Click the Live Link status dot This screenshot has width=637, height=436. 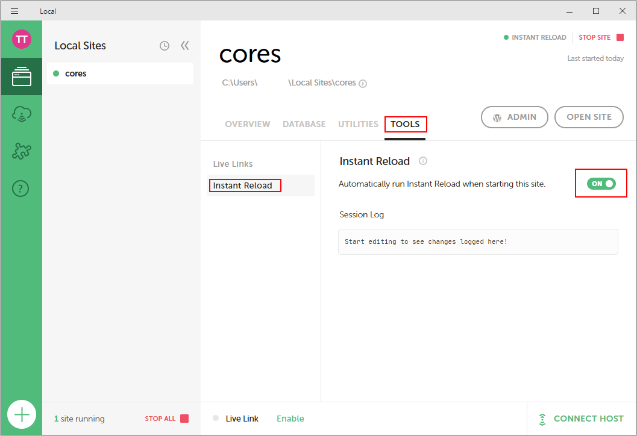[x=216, y=418]
